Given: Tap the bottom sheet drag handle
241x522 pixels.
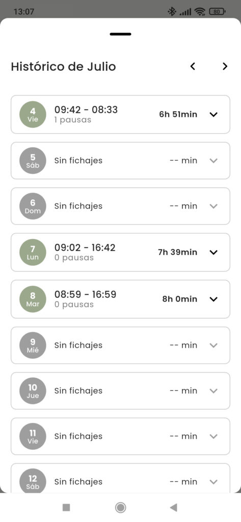Looking at the screenshot, I should tap(120, 34).
